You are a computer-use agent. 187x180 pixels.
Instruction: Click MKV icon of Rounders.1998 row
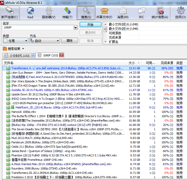8,168
